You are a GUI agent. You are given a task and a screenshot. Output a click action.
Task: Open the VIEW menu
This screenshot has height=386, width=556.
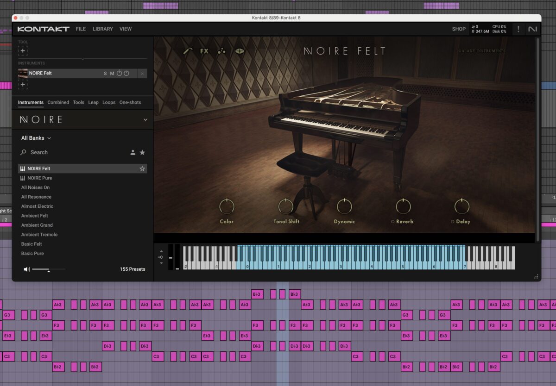(126, 29)
